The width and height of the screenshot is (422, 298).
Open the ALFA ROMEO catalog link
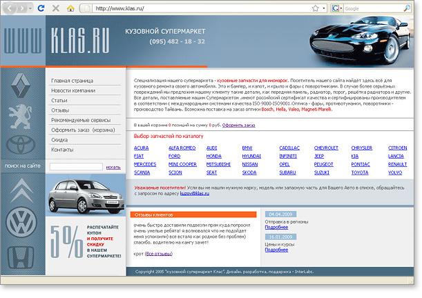(x=182, y=148)
